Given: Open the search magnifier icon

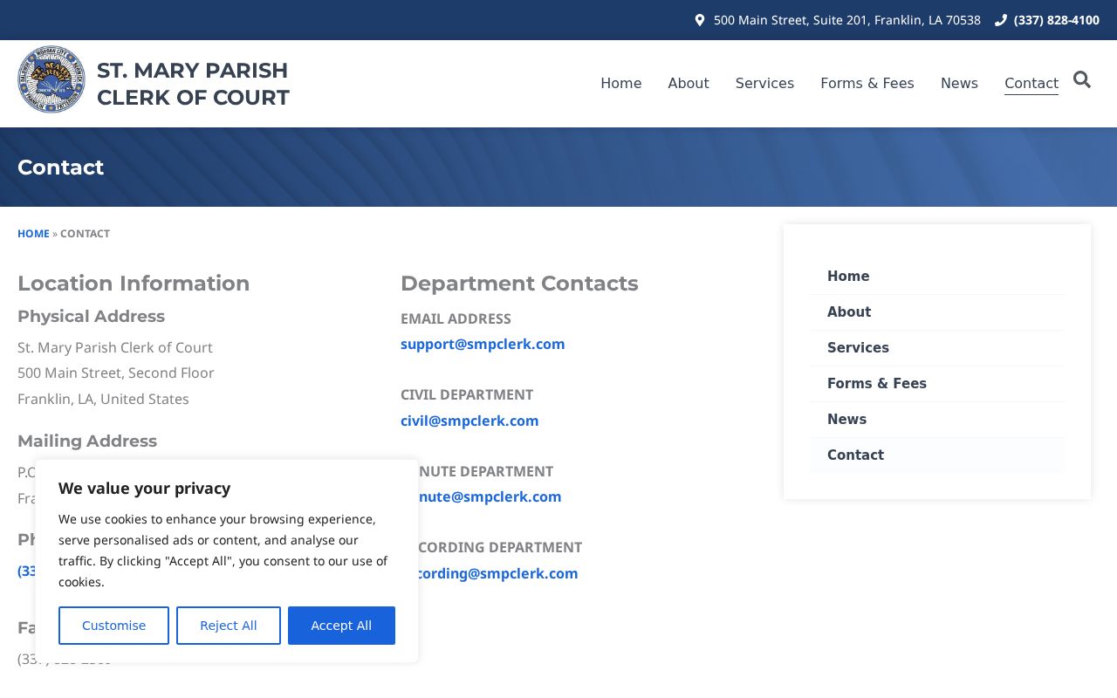Looking at the screenshot, I should (1082, 80).
